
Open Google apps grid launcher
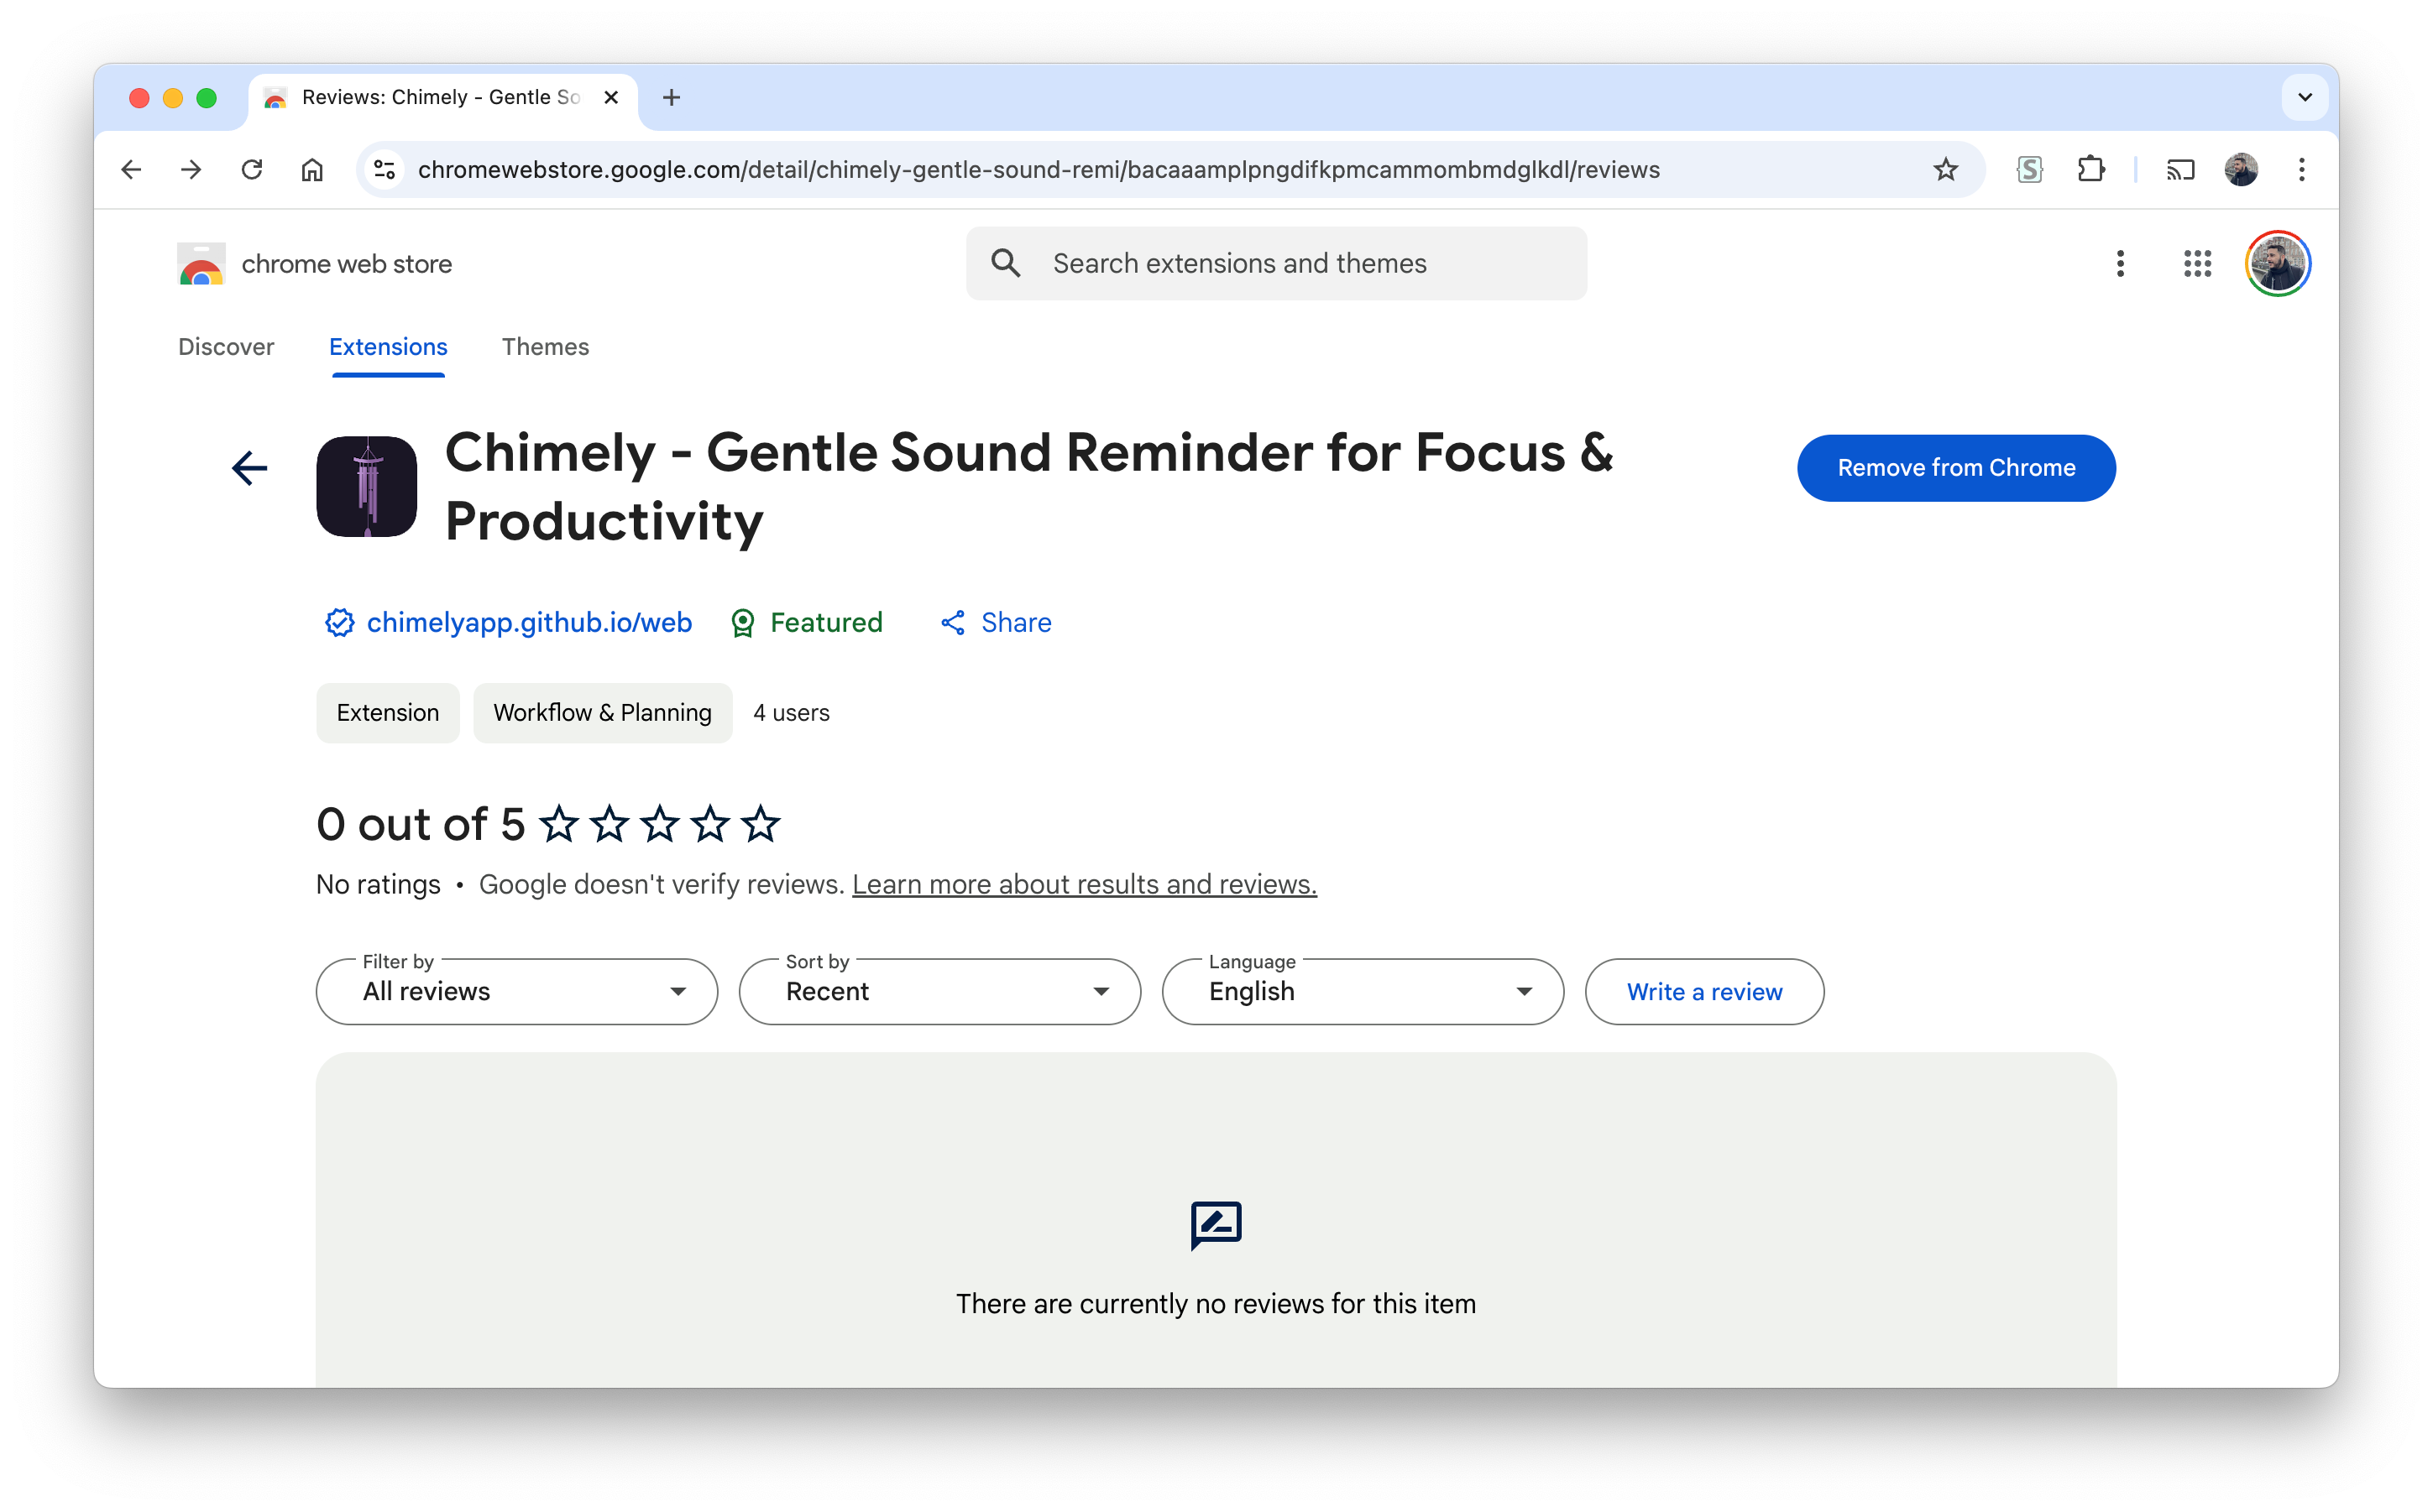tap(2197, 264)
